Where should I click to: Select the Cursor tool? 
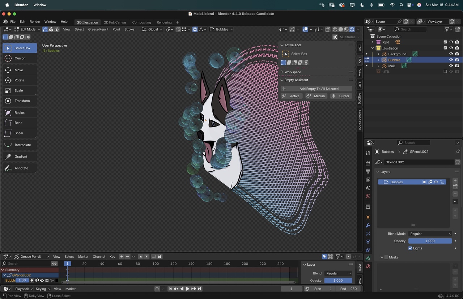(x=20, y=58)
